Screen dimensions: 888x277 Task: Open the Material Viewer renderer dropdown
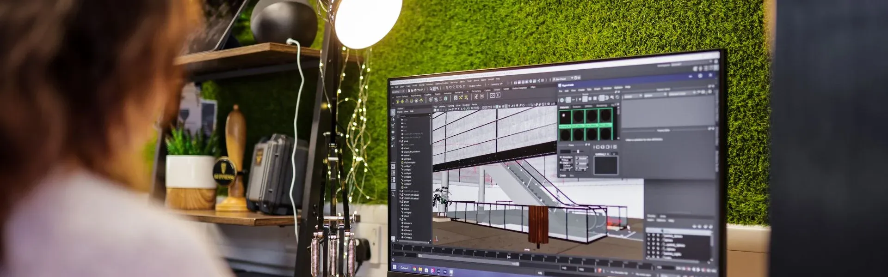pyautogui.click(x=632, y=96)
